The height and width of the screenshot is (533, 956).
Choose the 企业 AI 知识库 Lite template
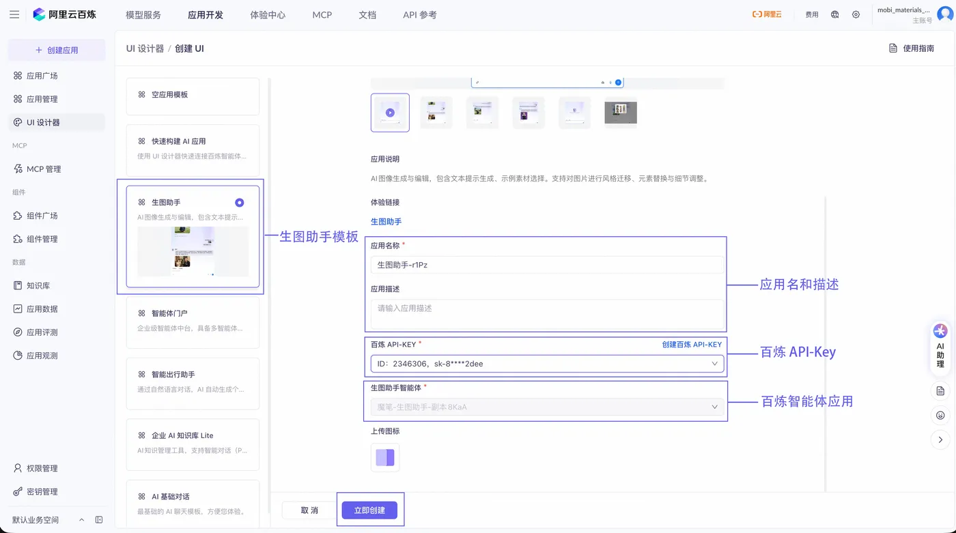tap(193, 444)
